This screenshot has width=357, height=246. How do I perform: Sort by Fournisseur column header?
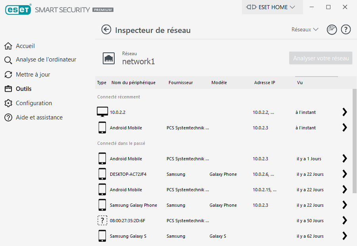[180, 83]
